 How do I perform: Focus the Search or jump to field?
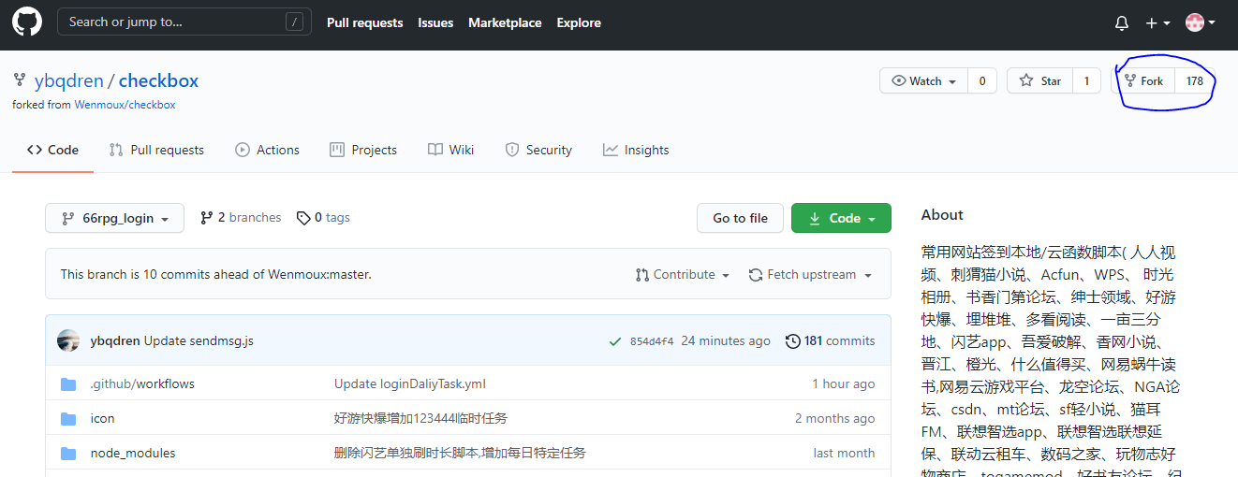184,22
